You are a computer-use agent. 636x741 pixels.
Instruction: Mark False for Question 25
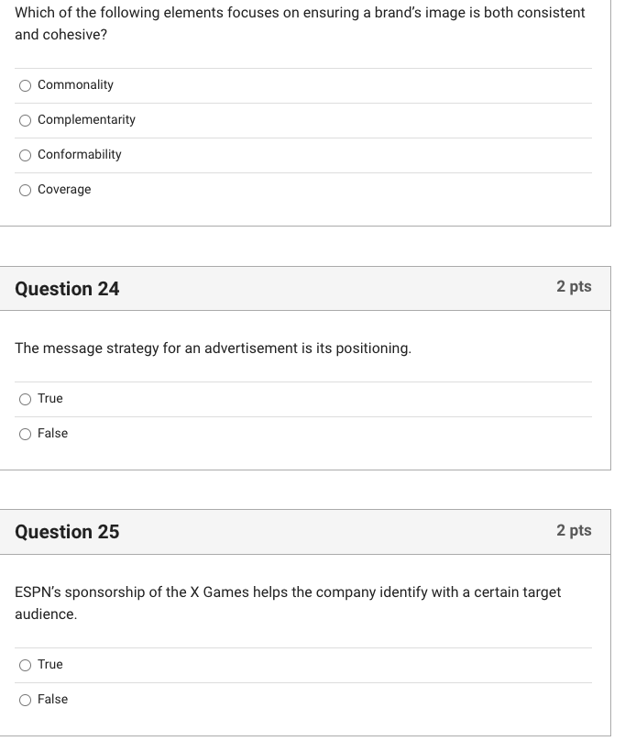[25, 700]
